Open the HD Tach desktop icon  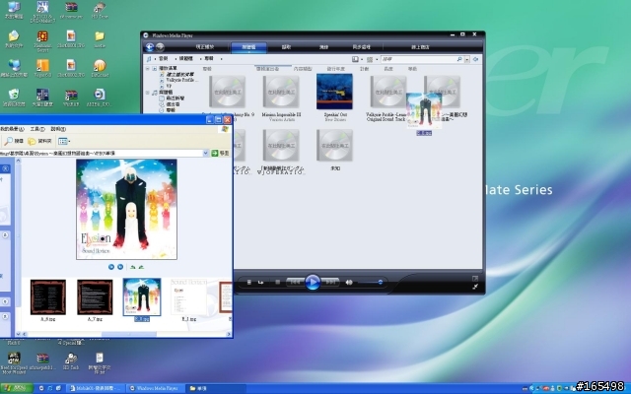click(71, 361)
